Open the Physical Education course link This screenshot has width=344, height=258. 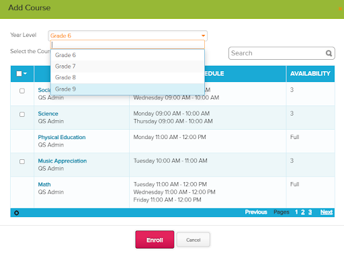click(62, 137)
